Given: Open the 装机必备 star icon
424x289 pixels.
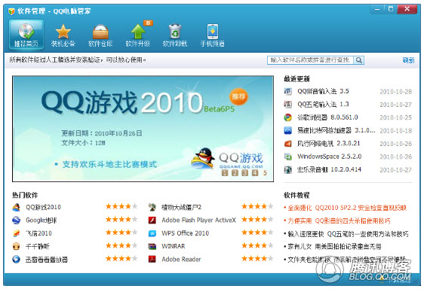Looking at the screenshot, I should coord(63,32).
